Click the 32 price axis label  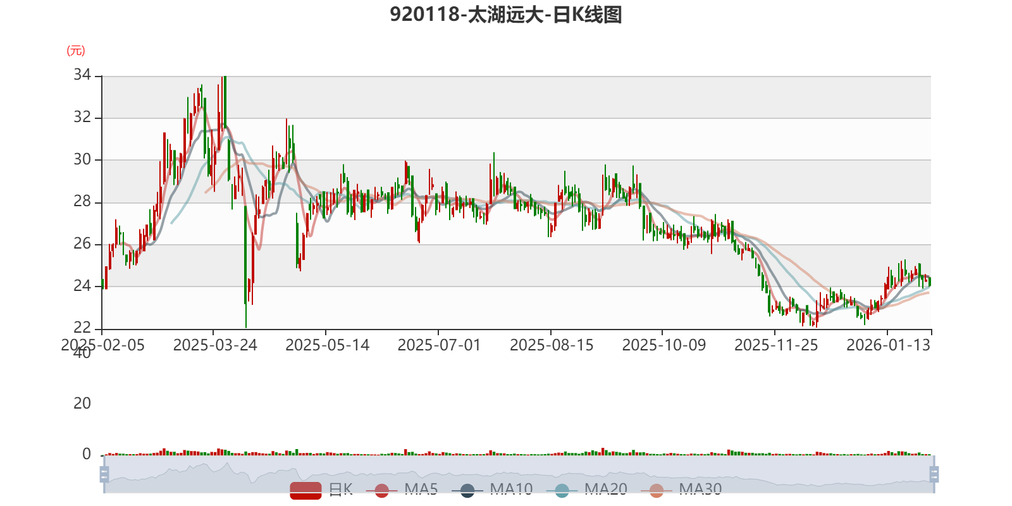(82, 118)
